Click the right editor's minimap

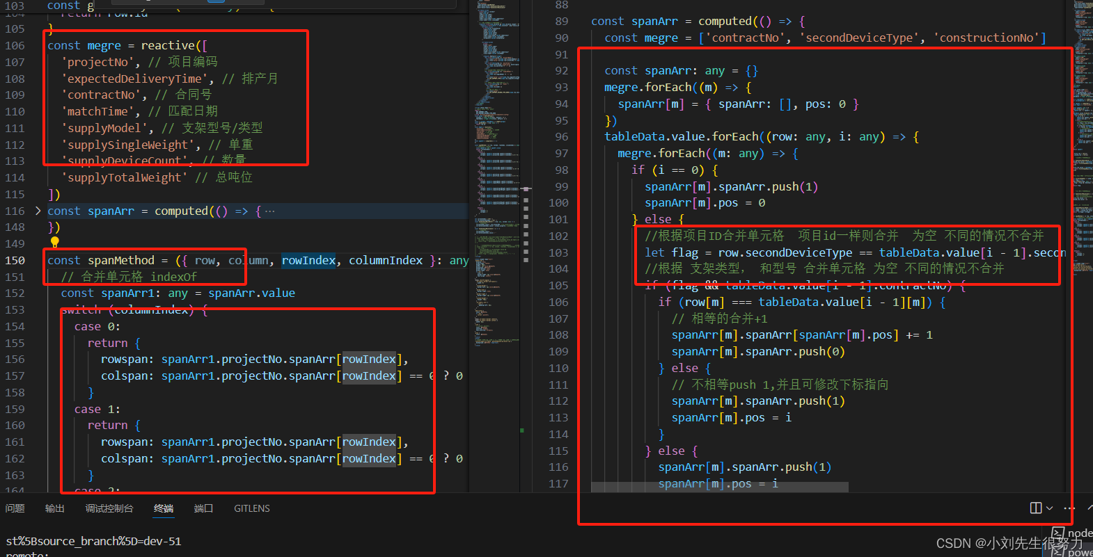tap(1082, 139)
